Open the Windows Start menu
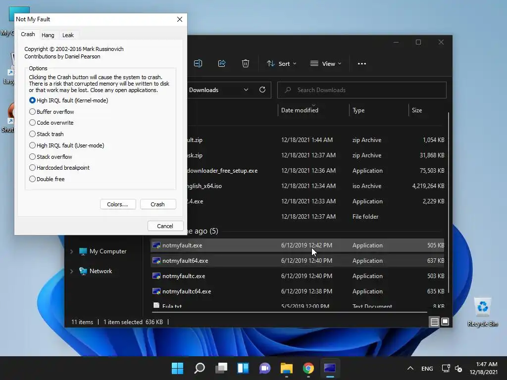Image resolution: width=507 pixels, height=380 pixels. pyautogui.click(x=177, y=368)
